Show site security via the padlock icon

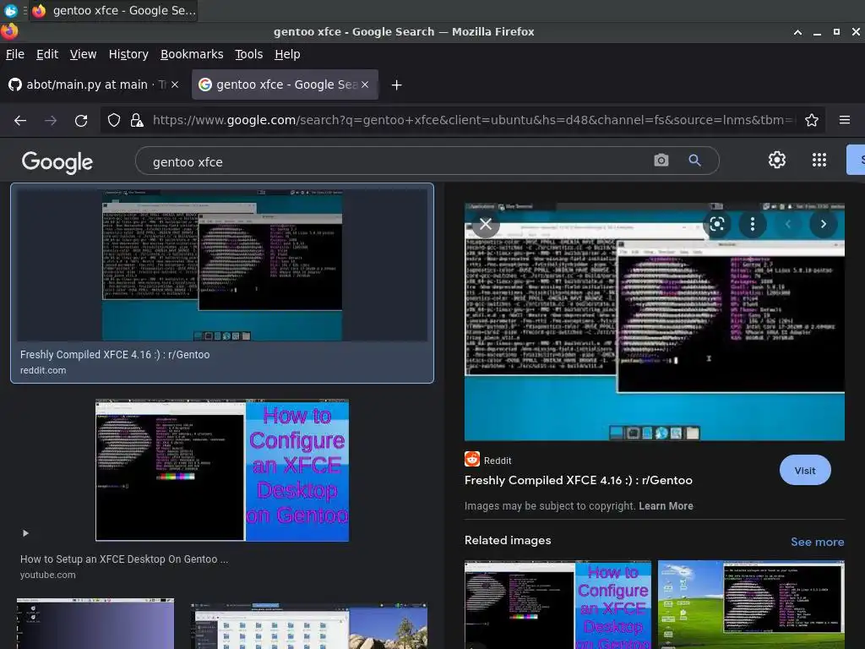137,120
